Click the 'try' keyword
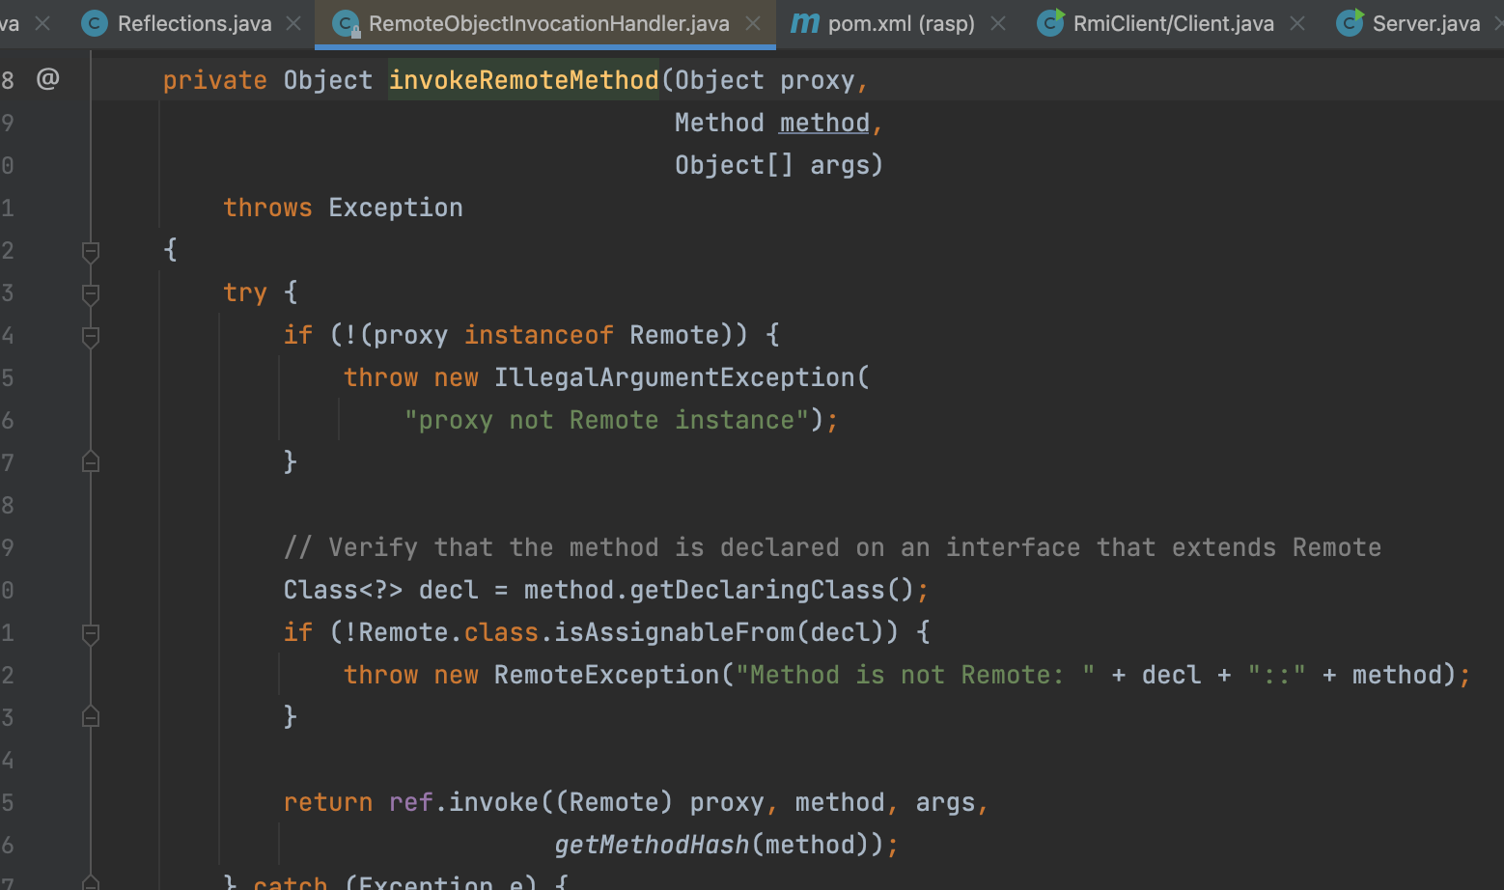 245,292
